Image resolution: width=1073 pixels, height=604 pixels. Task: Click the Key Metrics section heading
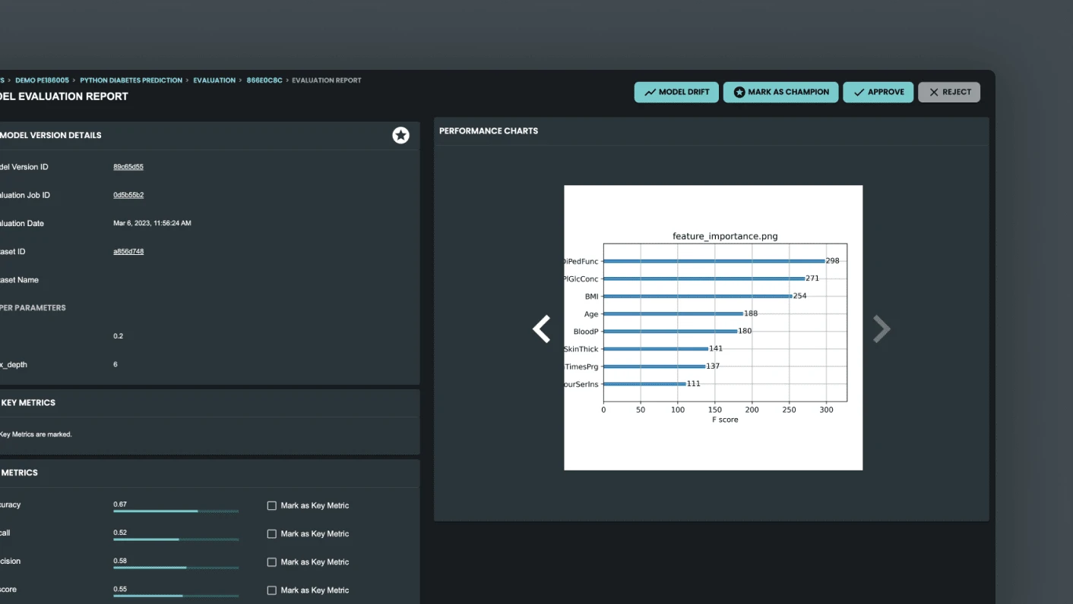pos(28,403)
